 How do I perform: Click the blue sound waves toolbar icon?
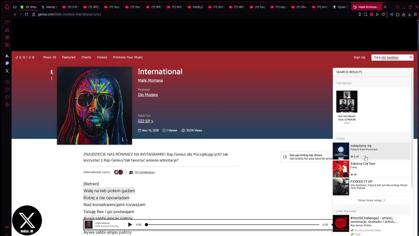392,14
